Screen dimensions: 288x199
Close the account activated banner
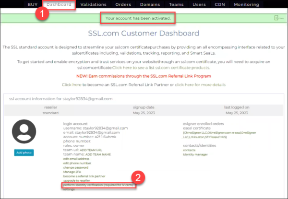tap(279, 18)
